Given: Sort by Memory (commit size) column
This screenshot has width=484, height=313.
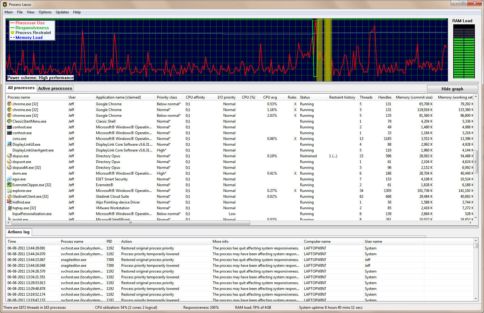Looking at the screenshot, I should pyautogui.click(x=414, y=97).
